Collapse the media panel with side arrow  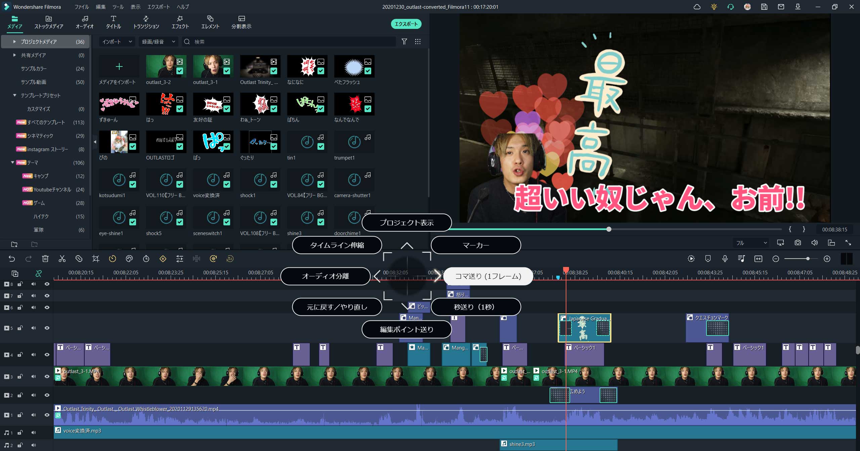[x=95, y=142]
